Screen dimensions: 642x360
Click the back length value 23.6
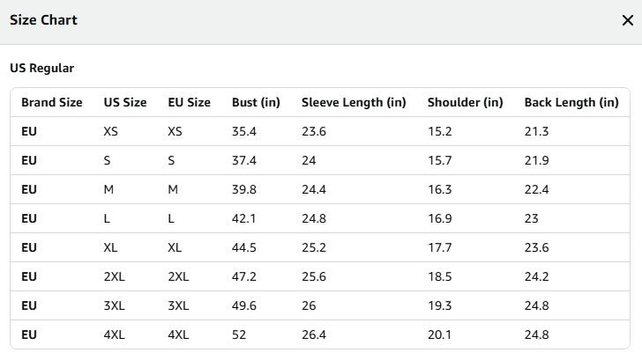coord(536,247)
